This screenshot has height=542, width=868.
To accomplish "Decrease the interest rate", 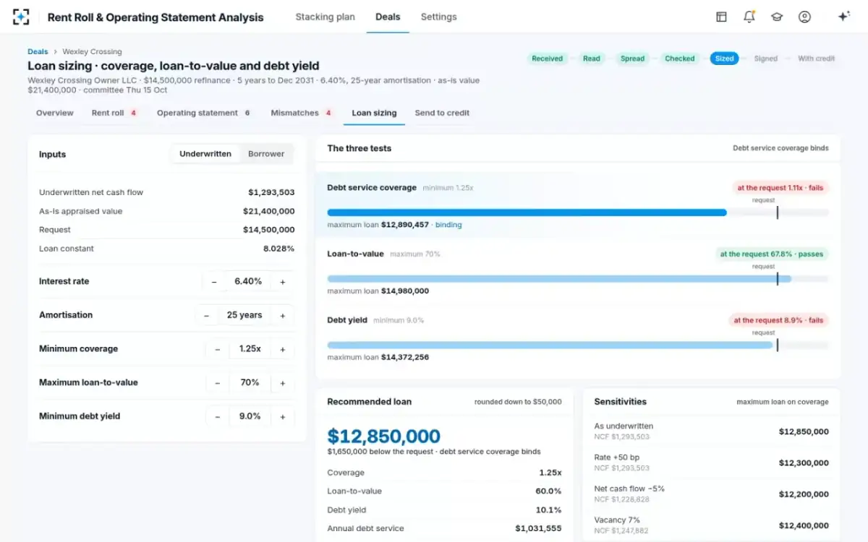I will tap(214, 282).
